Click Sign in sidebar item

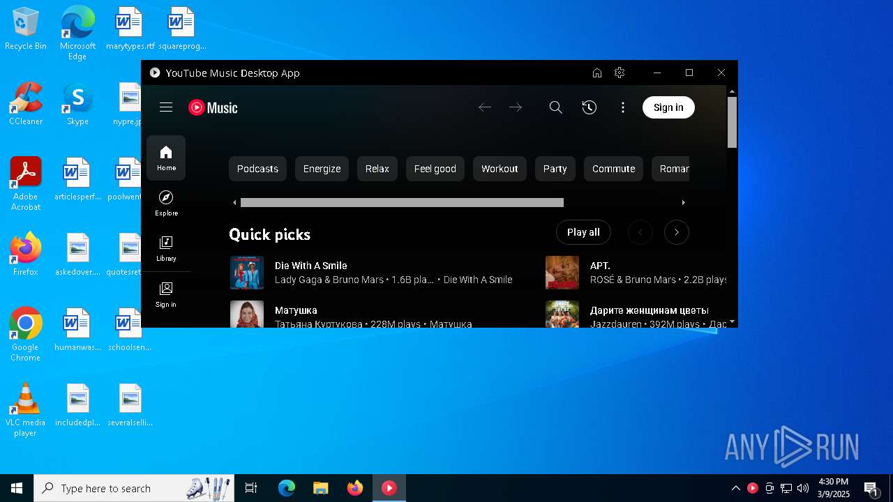166,295
